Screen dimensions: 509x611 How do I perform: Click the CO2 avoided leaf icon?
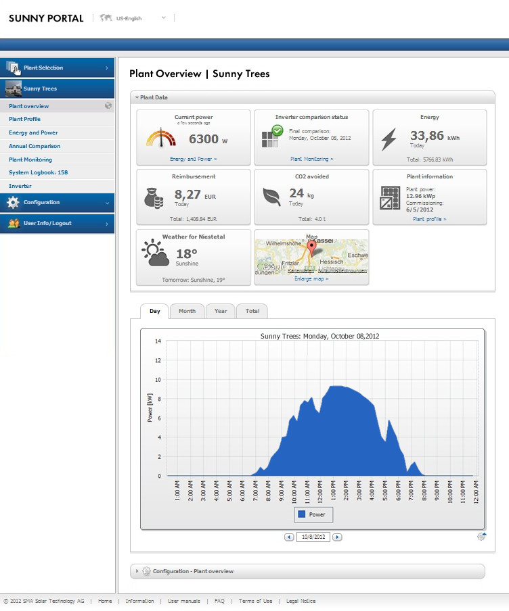click(x=271, y=197)
